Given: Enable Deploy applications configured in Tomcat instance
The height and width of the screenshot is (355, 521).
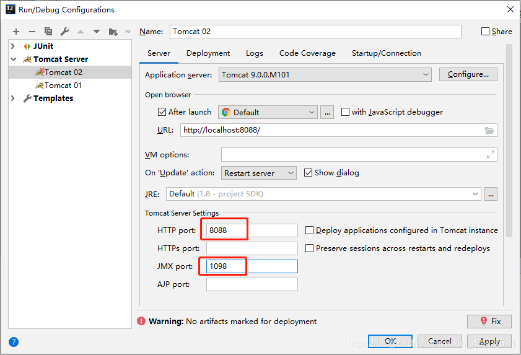Looking at the screenshot, I should click(x=309, y=230).
